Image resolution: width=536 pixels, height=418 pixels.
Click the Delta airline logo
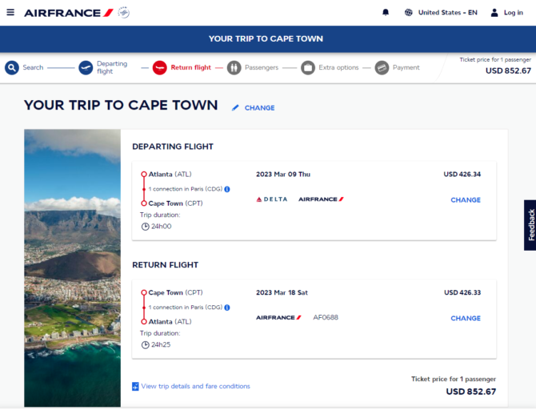272,199
